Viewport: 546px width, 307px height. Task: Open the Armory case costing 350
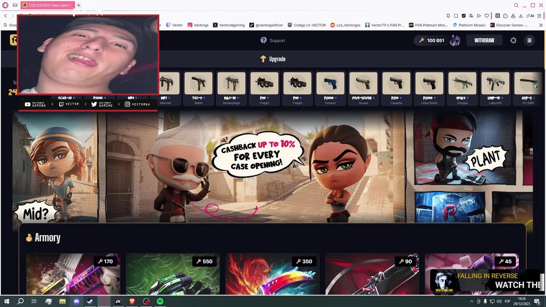pos(273,274)
